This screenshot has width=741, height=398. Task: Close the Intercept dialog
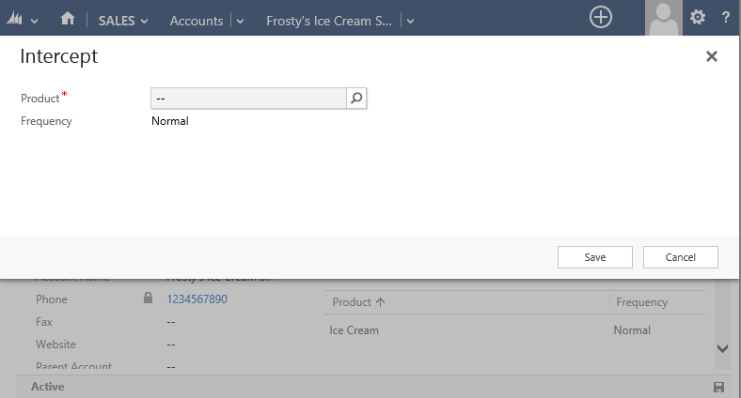pos(712,57)
